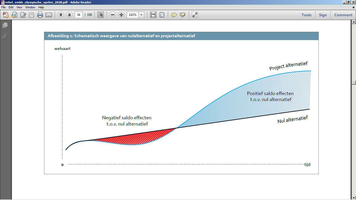This screenshot has height=200, width=356.
Task: Open the Sign pane
Action: tap(323, 15)
